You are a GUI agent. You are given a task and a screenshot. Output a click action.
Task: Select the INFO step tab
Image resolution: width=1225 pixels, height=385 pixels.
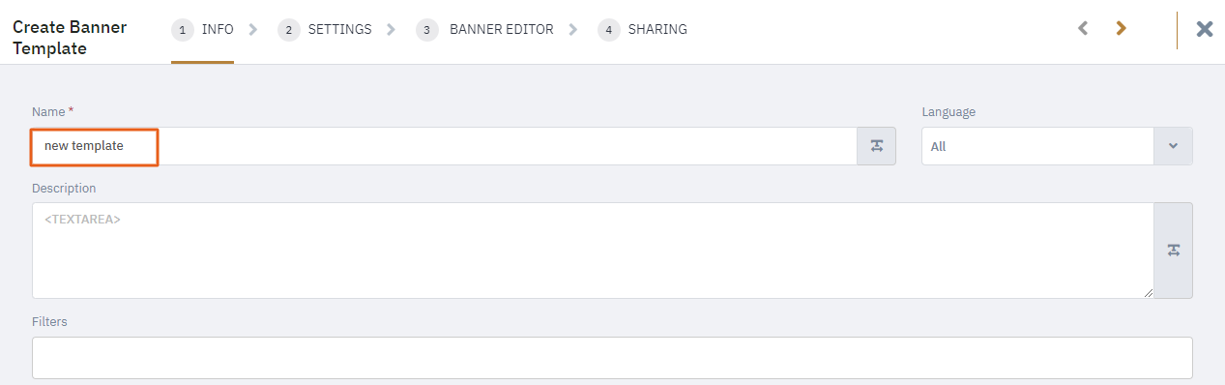203,30
